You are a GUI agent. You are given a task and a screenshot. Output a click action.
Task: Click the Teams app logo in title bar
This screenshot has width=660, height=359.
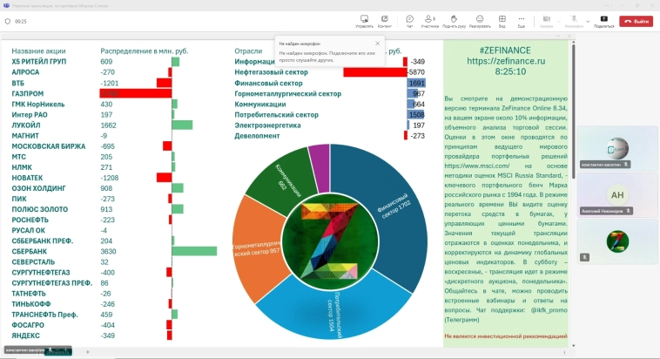click(6, 5)
